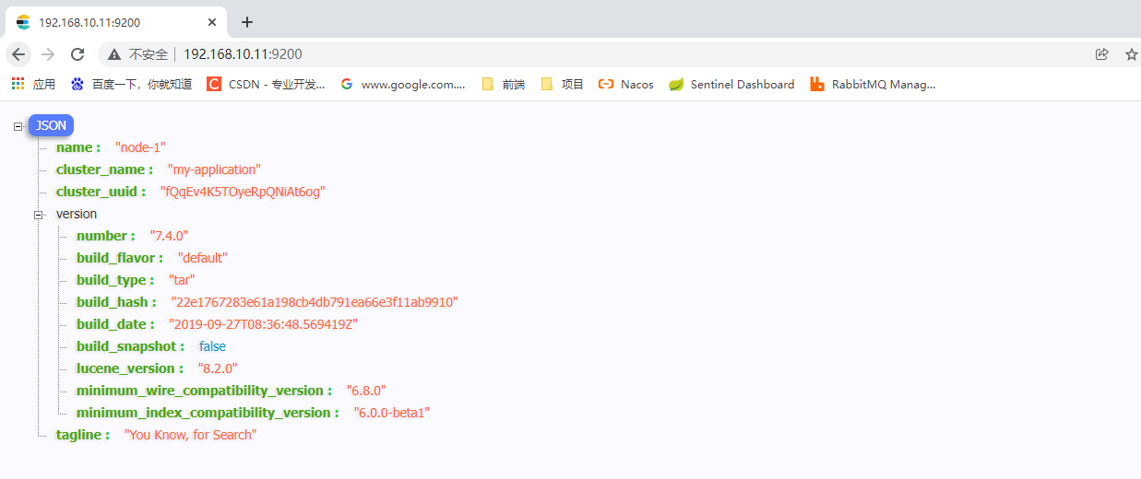Open the Sentinel Dashboard bookmark

(731, 84)
